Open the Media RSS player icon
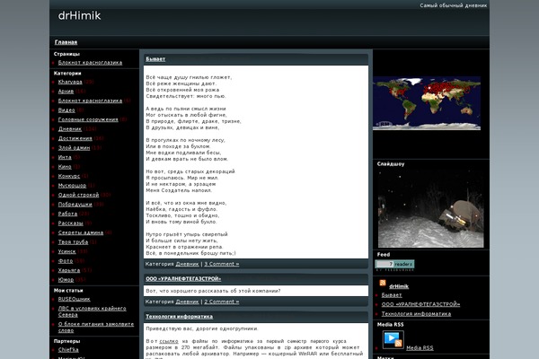 click(393, 340)
